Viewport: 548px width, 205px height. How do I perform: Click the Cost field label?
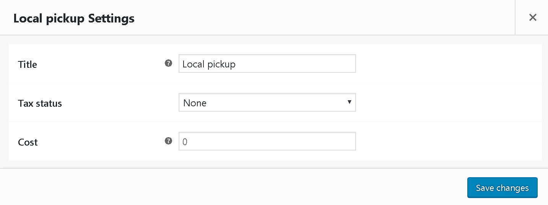click(28, 142)
